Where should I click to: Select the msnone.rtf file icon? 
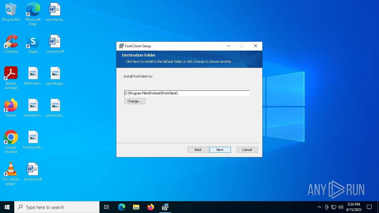click(x=55, y=44)
